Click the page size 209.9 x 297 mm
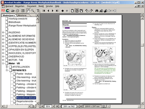The width and height of the screenshot is (145, 109). 92,106
